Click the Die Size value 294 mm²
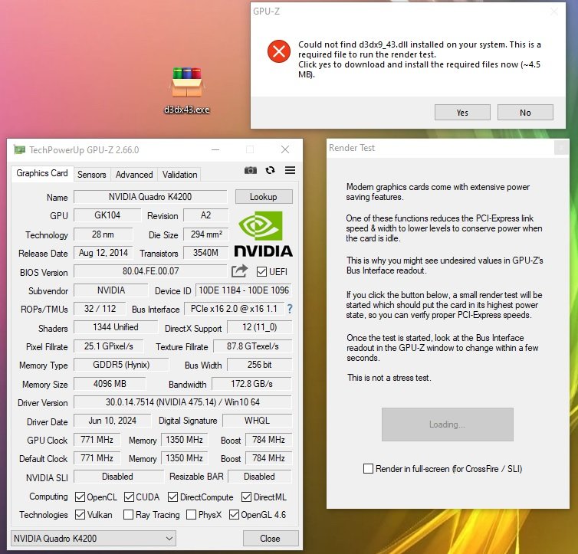This screenshot has height=554, width=578. tap(206, 234)
